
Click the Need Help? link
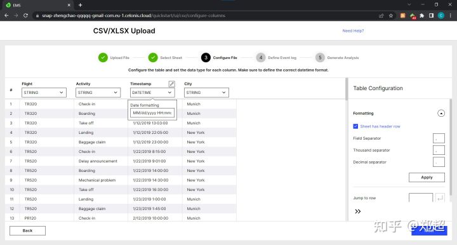(353, 30)
